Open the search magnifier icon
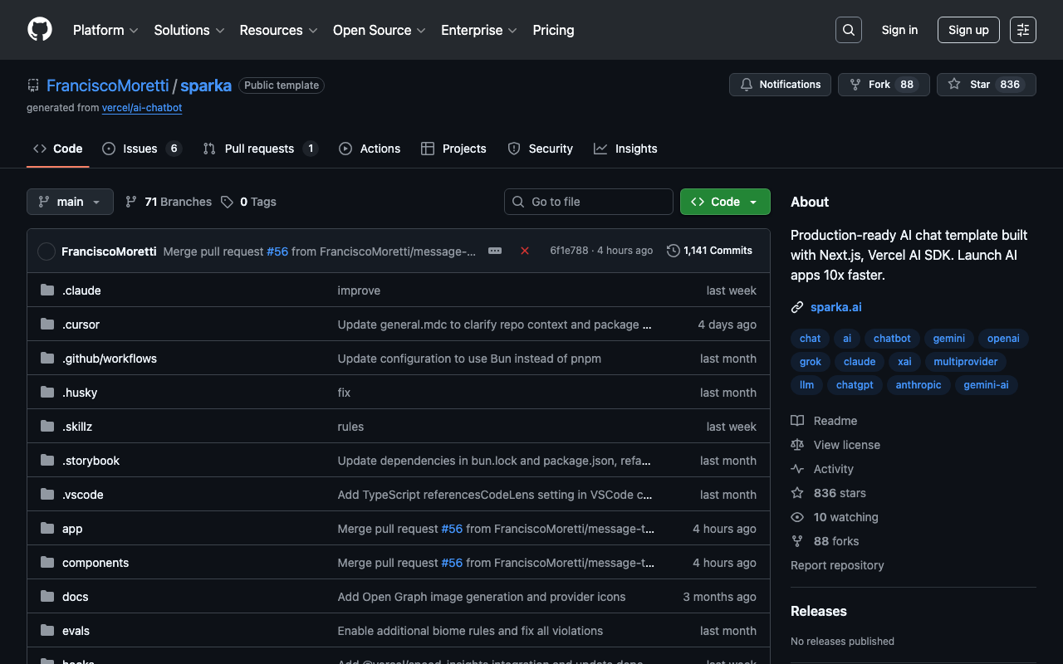 (x=848, y=30)
